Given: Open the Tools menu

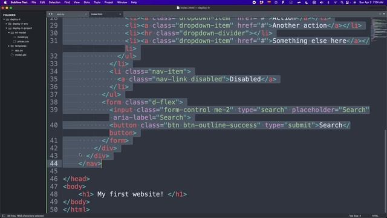Looking at the screenshot, I should click(97, 2).
